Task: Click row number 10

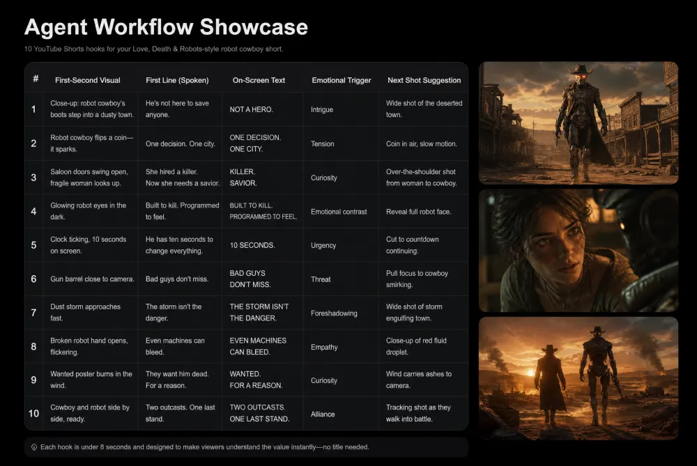Action: (x=33, y=414)
